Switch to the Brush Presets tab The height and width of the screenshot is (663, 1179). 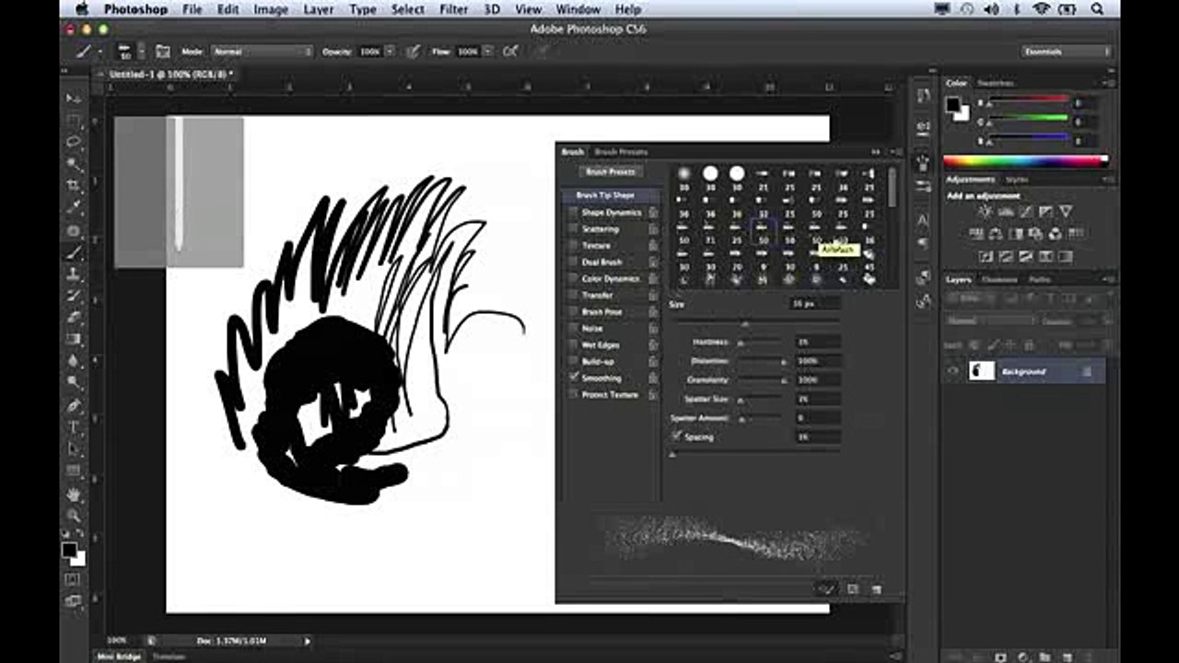(621, 152)
